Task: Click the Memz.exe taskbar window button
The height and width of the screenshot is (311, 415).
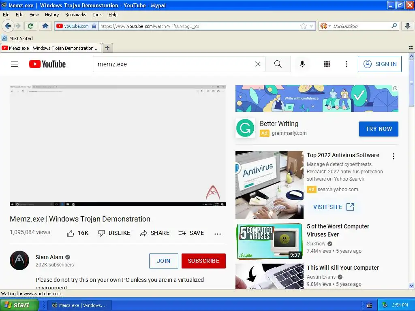Action: coord(79,305)
